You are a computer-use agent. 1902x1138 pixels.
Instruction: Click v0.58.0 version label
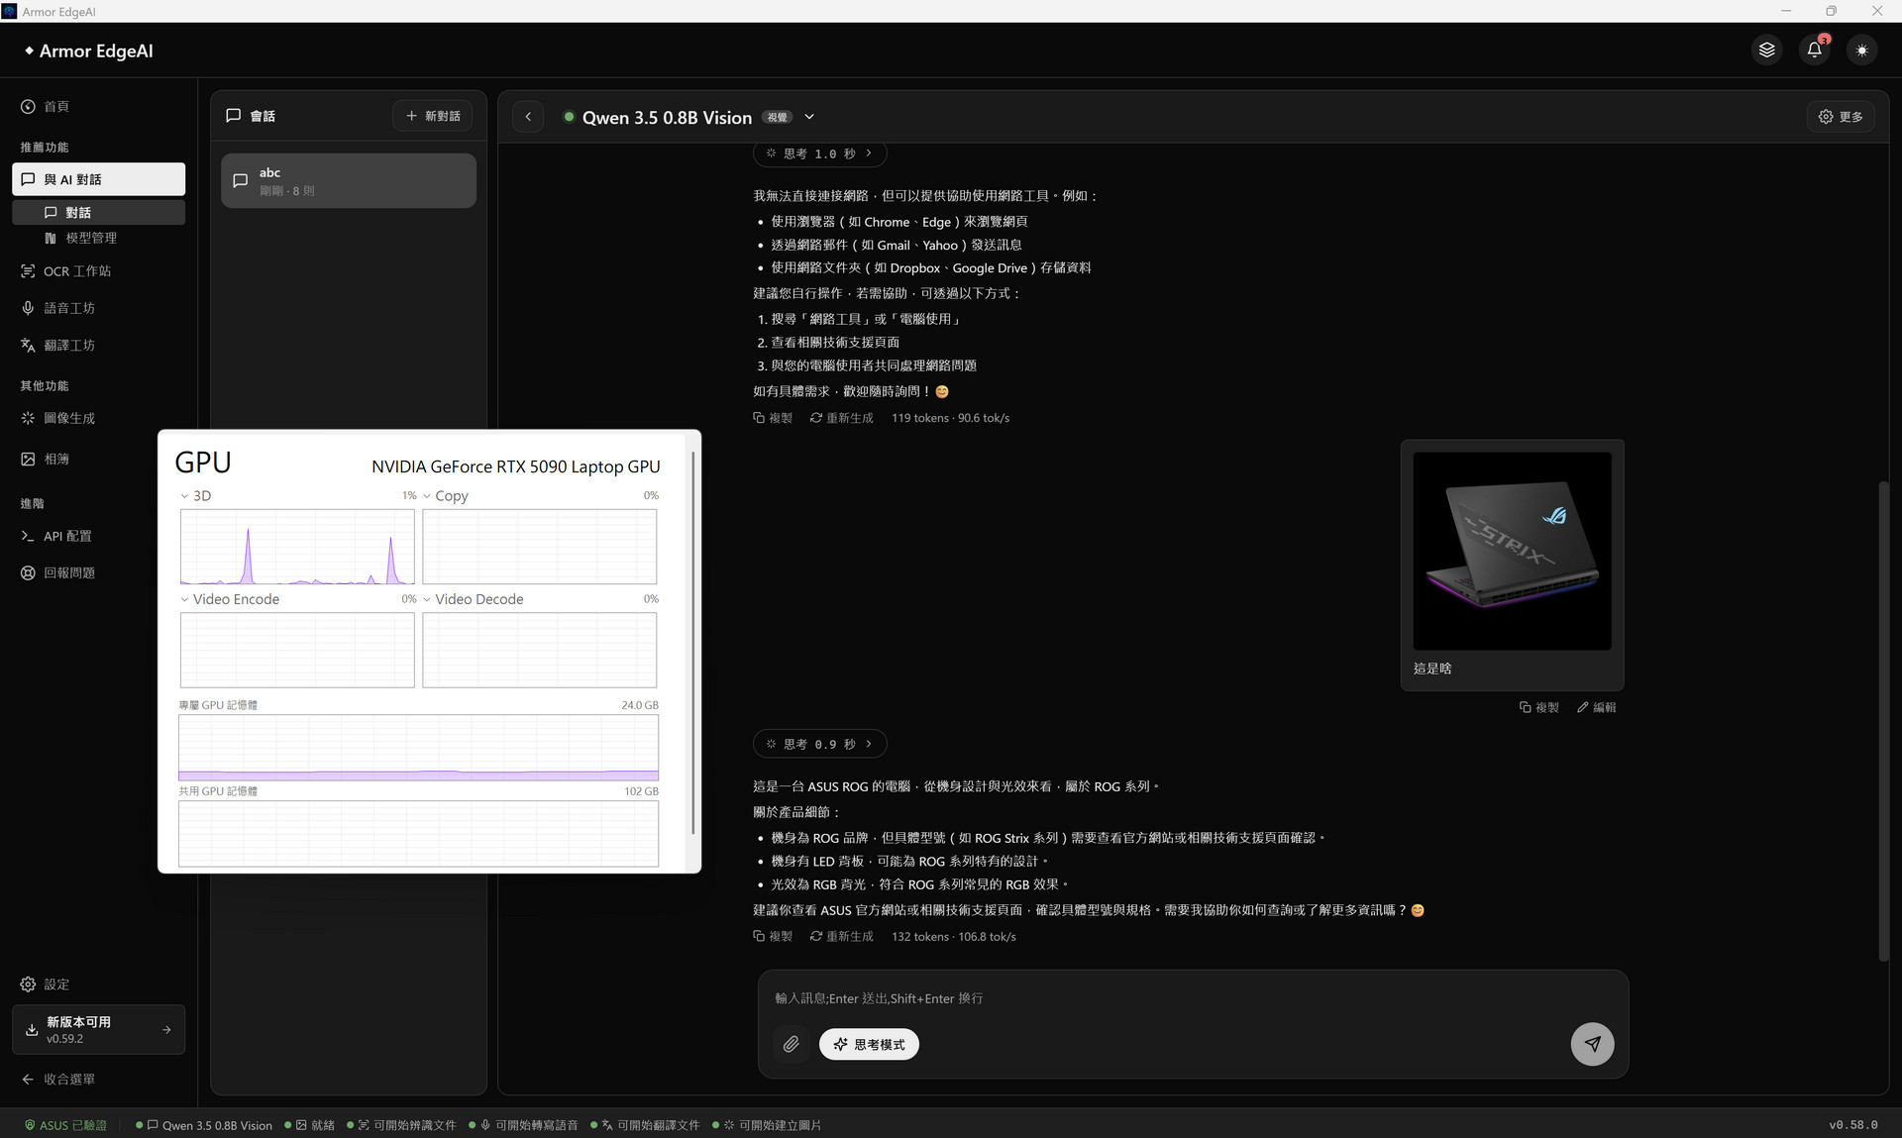coord(1853,1125)
